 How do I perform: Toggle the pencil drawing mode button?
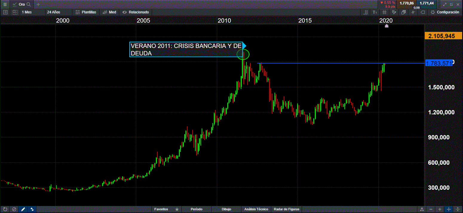[x=23, y=209]
